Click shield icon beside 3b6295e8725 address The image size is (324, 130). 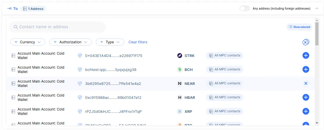click(x=80, y=84)
